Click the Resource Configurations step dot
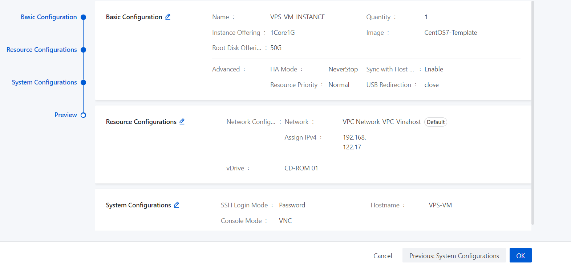Viewport: 571px width, 269px height. coord(83,50)
